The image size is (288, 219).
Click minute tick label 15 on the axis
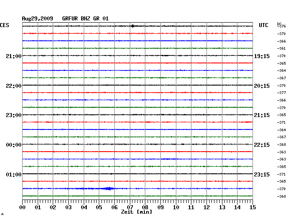pyautogui.click(x=253, y=207)
